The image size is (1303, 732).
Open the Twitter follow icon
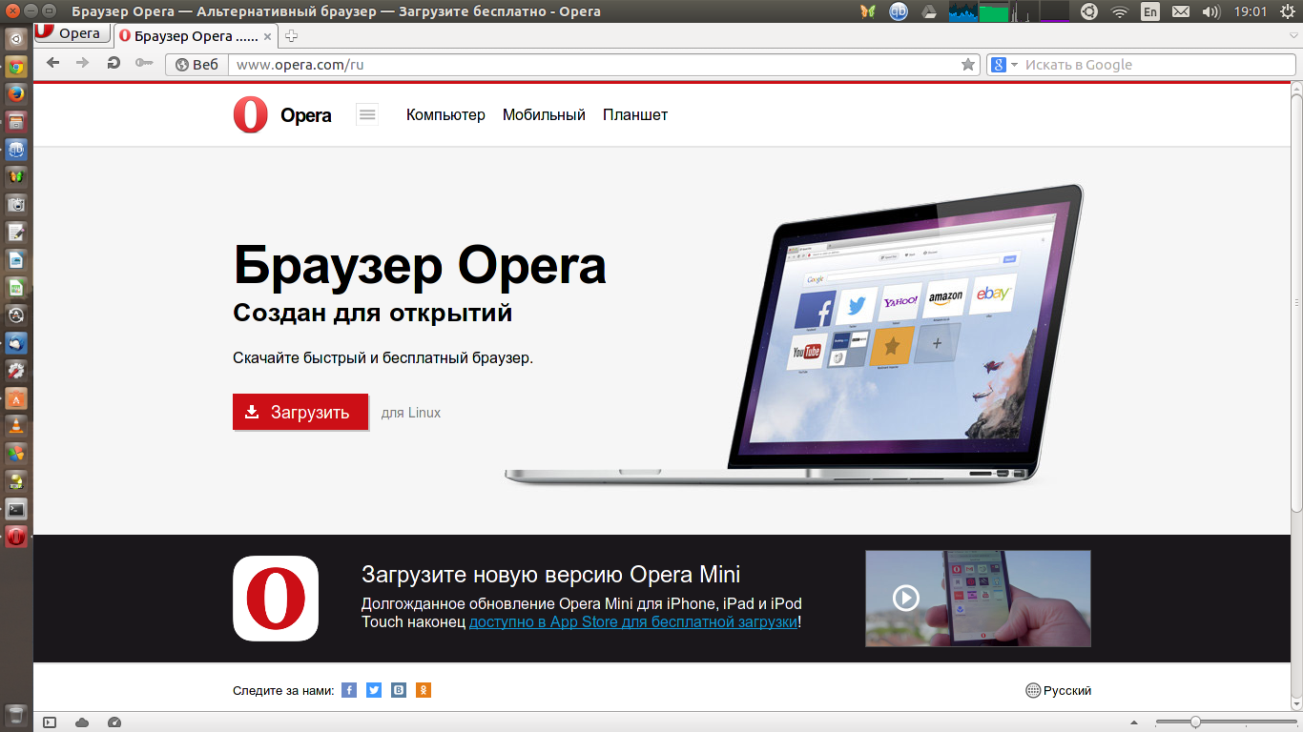(374, 690)
